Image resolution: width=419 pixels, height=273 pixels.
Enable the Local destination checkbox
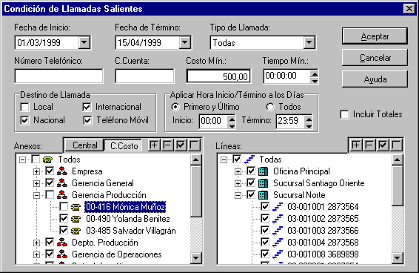24,107
